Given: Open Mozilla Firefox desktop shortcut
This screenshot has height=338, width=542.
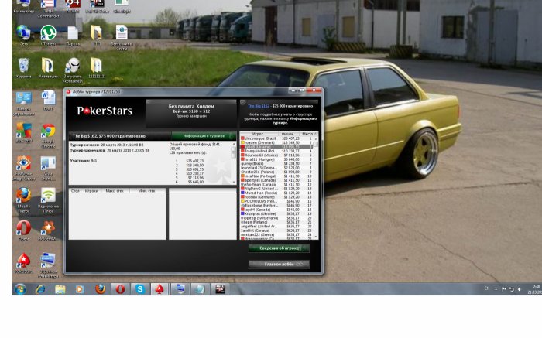Looking at the screenshot, I should tap(23, 195).
